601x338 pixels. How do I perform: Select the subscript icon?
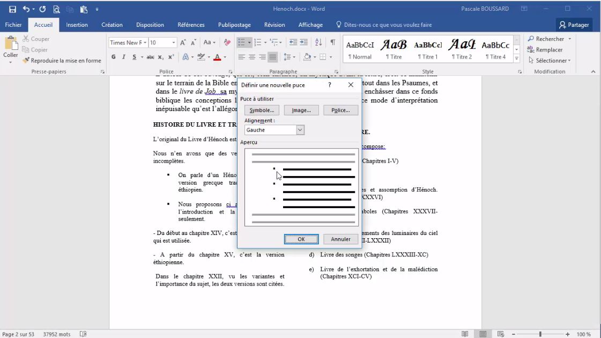(161, 56)
